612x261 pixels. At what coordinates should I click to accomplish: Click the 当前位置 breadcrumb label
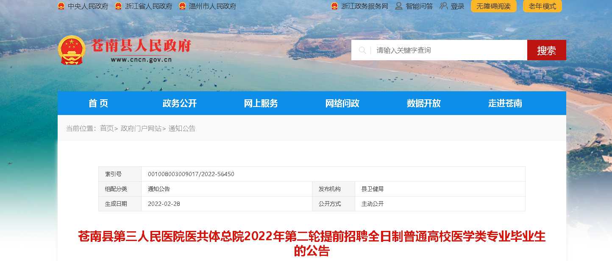pyautogui.click(x=81, y=128)
